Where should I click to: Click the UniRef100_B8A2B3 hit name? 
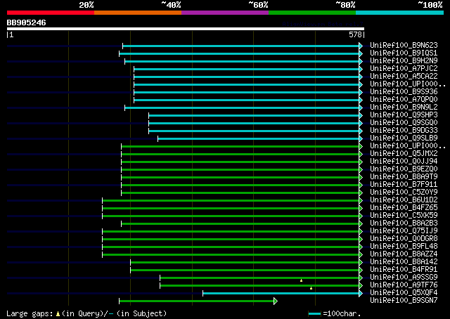(404, 223)
